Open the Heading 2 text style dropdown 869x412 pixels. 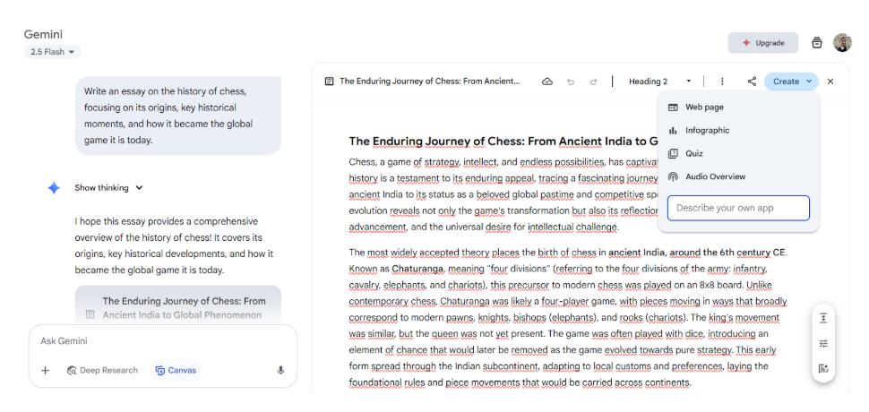[659, 82]
